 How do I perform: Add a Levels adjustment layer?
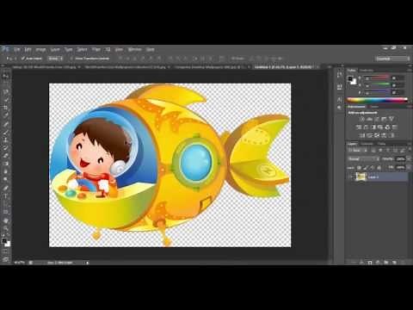coord(370,119)
